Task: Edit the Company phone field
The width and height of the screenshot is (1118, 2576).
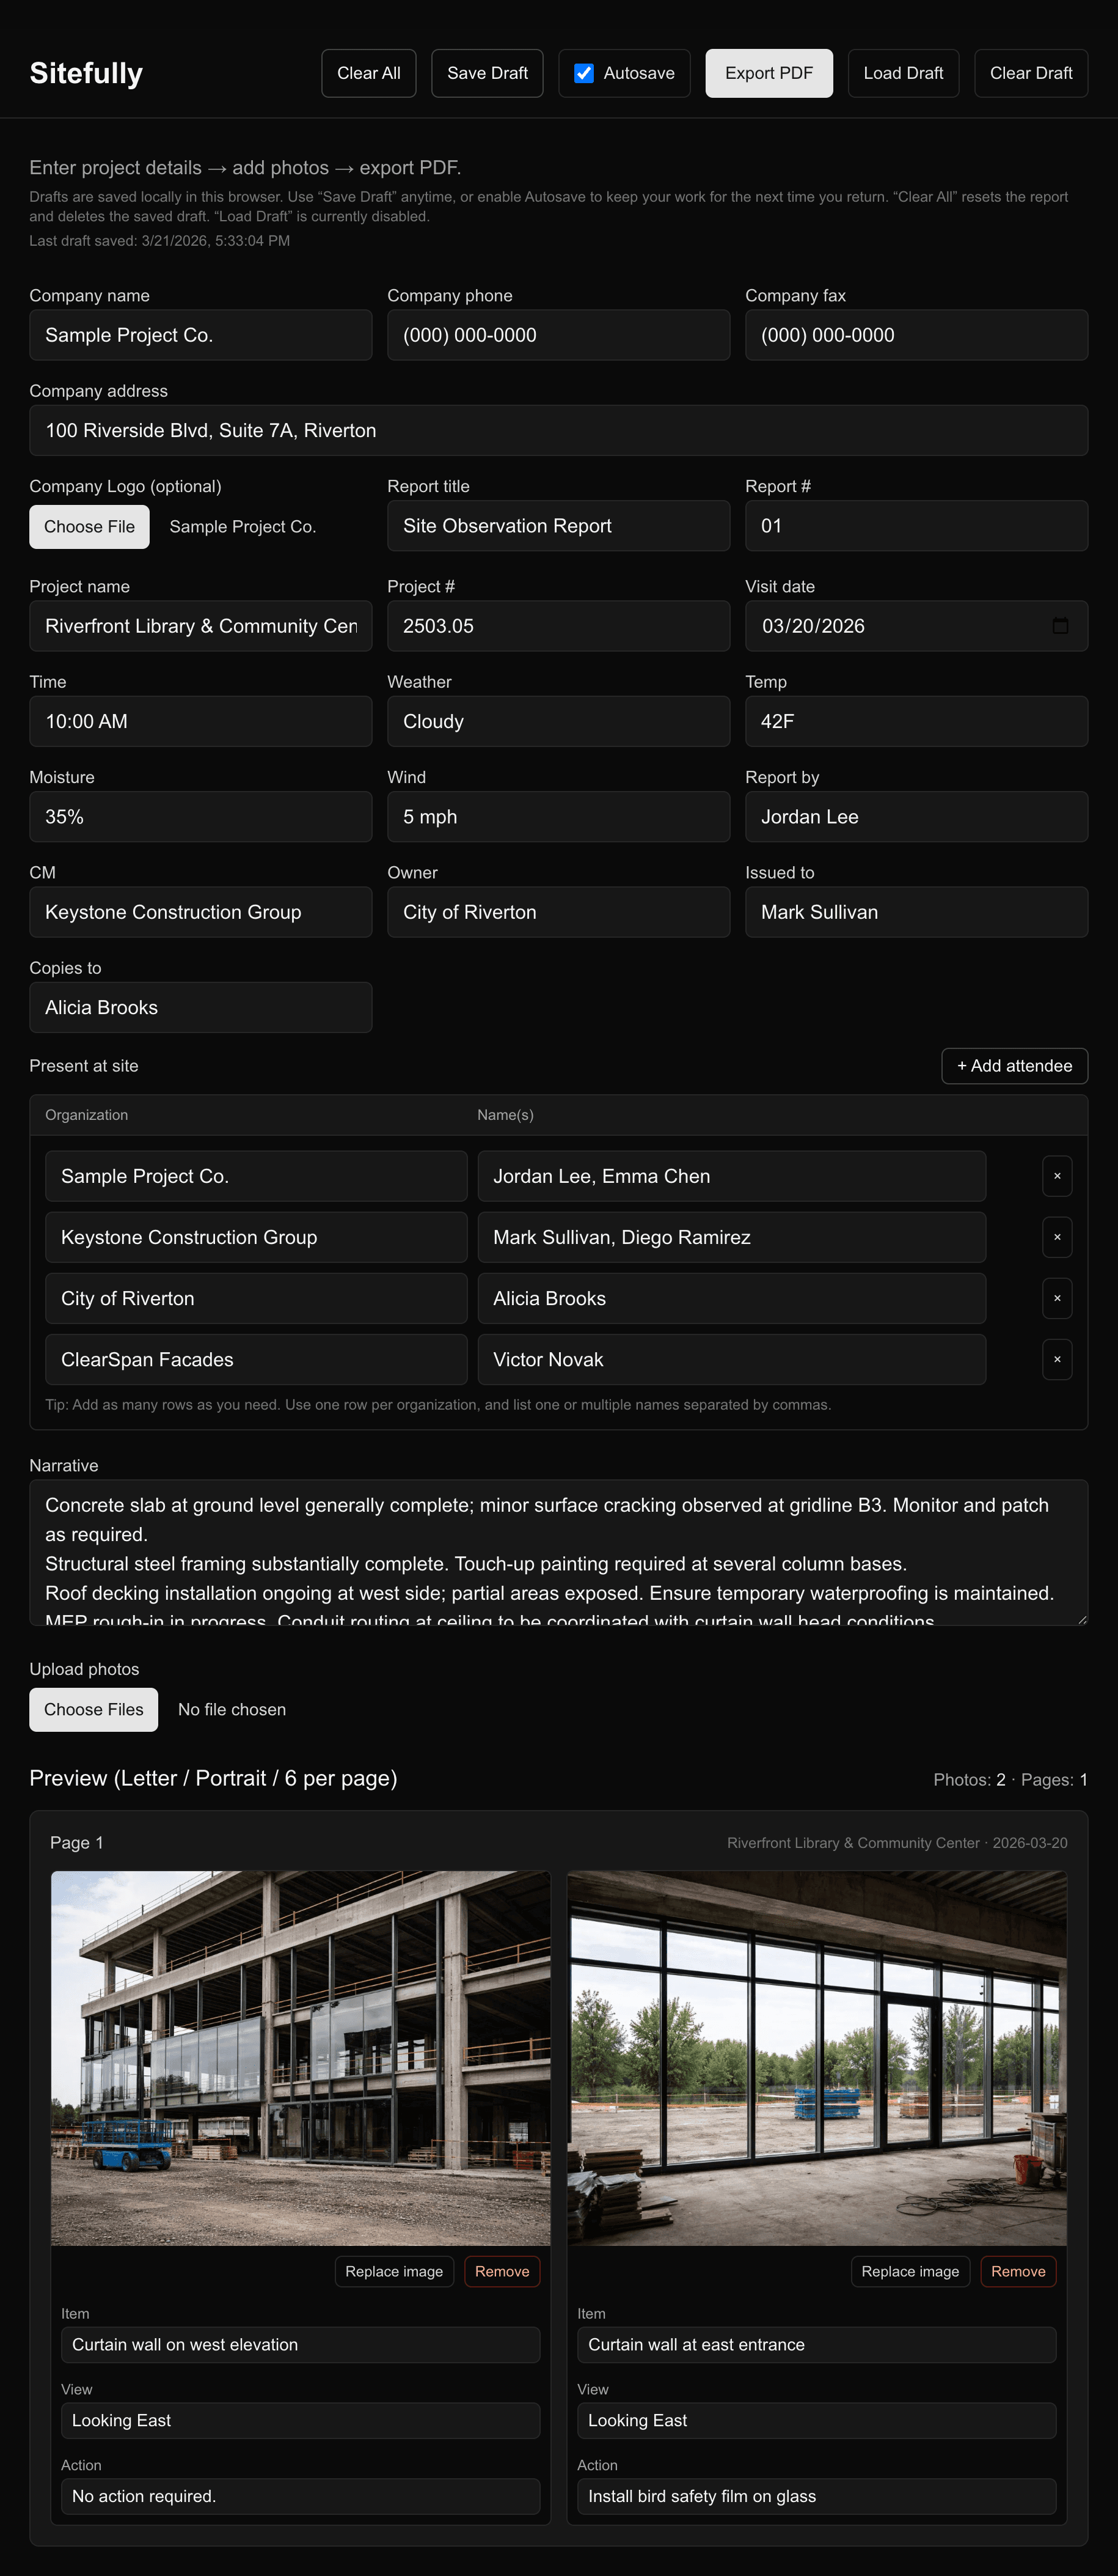Action: pyautogui.click(x=558, y=335)
